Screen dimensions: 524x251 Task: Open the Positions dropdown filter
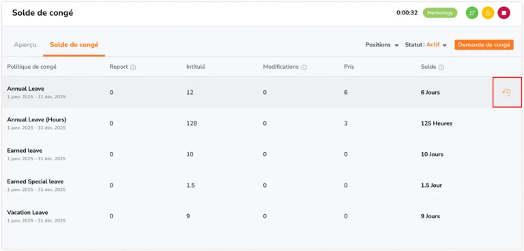coord(381,45)
